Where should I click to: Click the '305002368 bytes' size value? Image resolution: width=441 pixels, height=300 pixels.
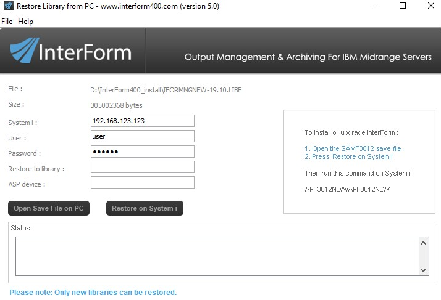click(x=117, y=105)
